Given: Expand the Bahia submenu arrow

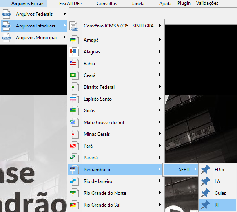Looking at the screenshot, I should (160, 63).
